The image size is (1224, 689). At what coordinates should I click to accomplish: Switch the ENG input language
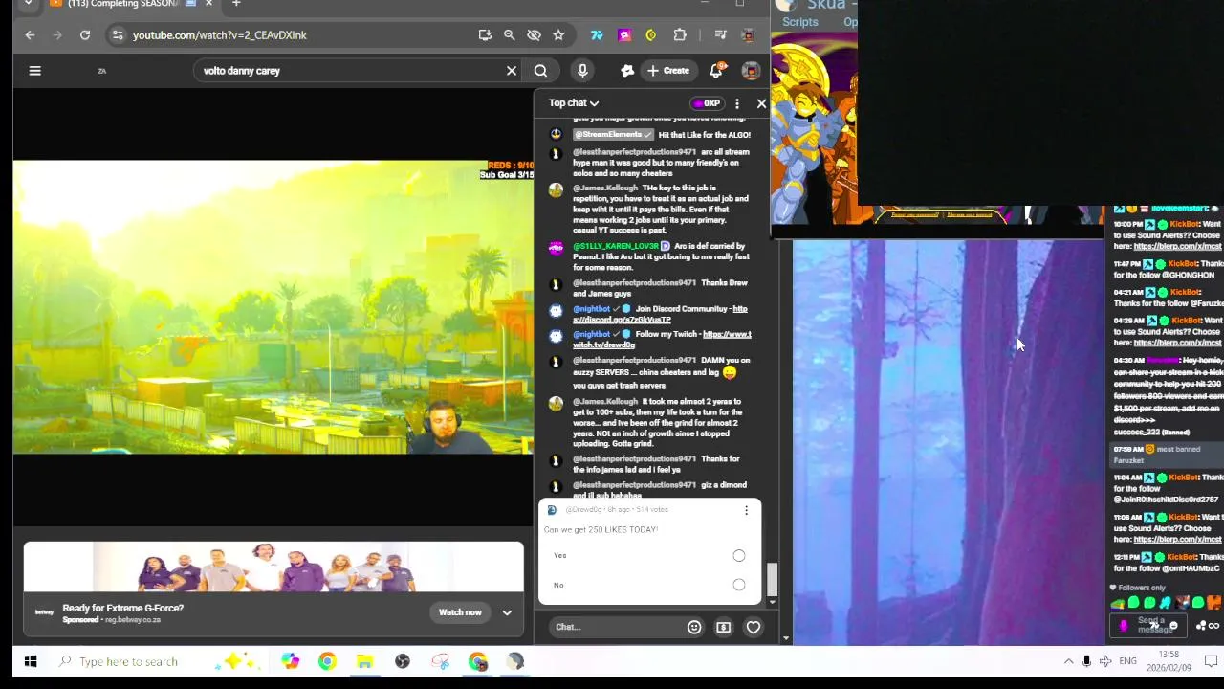pyautogui.click(x=1128, y=662)
